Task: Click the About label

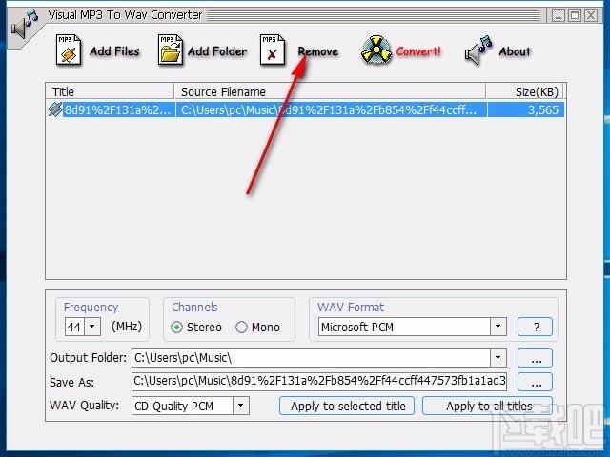Action: coord(515,51)
